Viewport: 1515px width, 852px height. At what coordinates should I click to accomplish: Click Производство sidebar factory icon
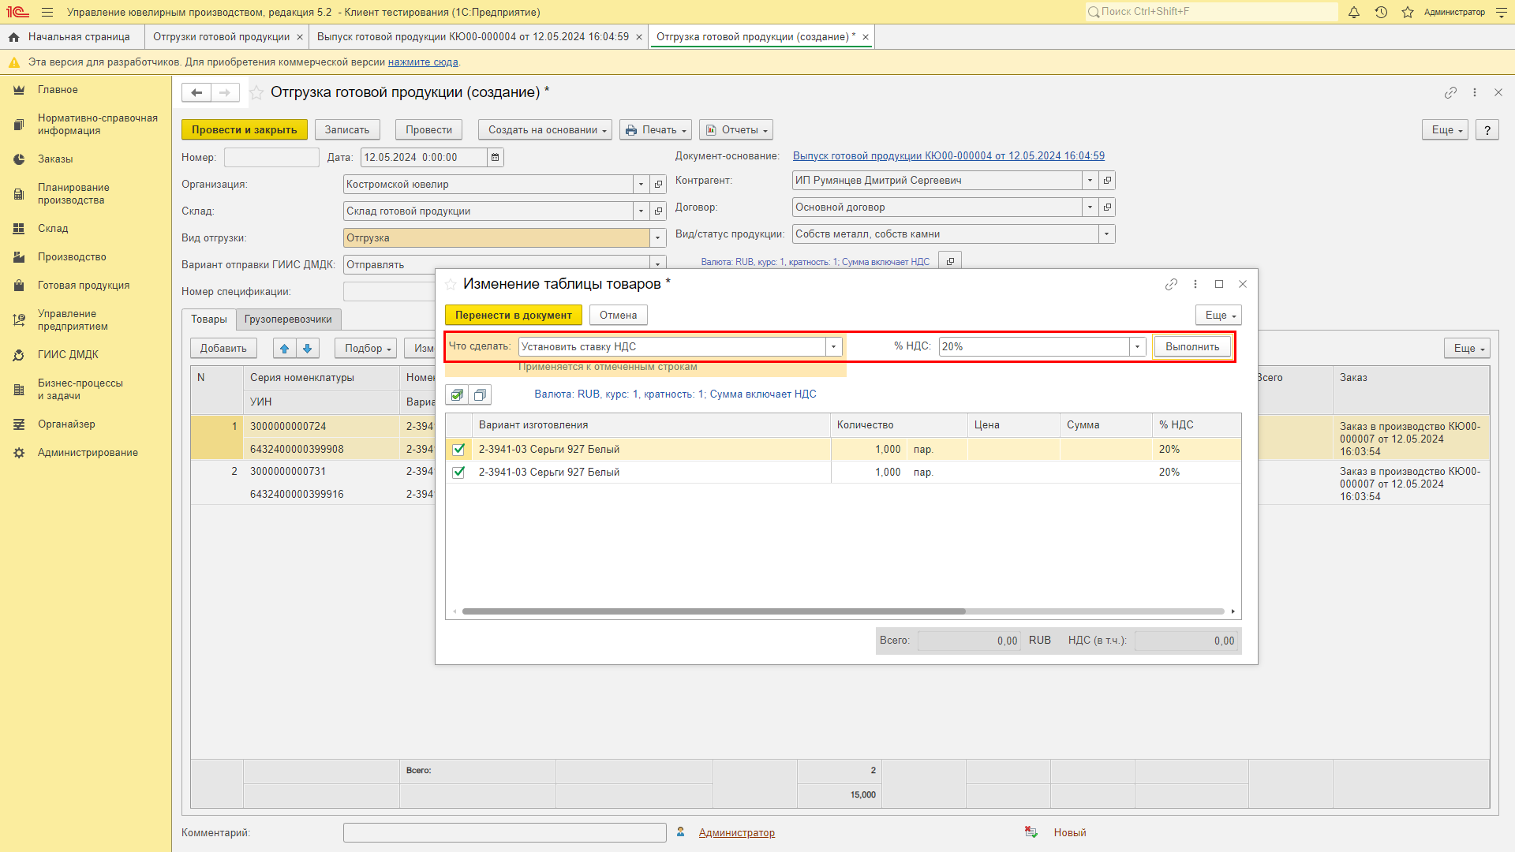coord(19,257)
